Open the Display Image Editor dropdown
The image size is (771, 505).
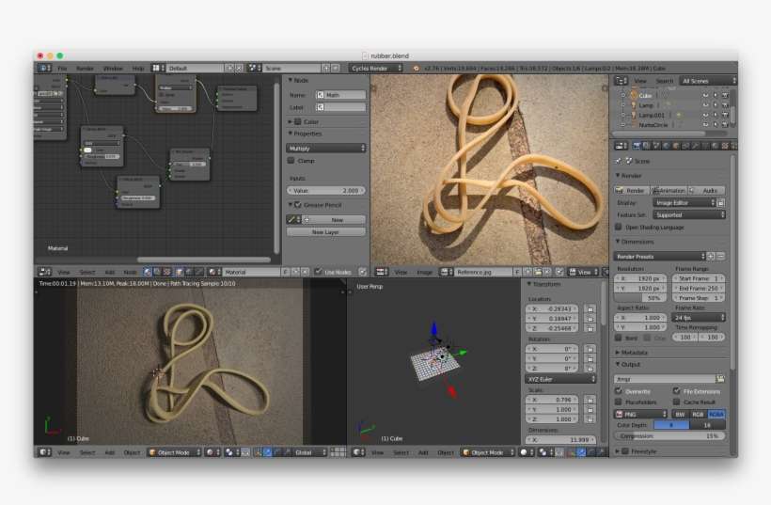(x=684, y=202)
